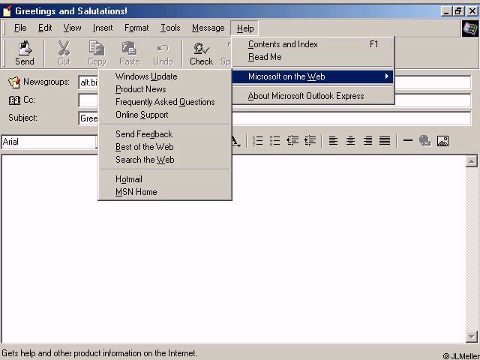Image resolution: width=480 pixels, height=360 pixels.
Task: Apply numbered list formatting
Action: pos(258,141)
